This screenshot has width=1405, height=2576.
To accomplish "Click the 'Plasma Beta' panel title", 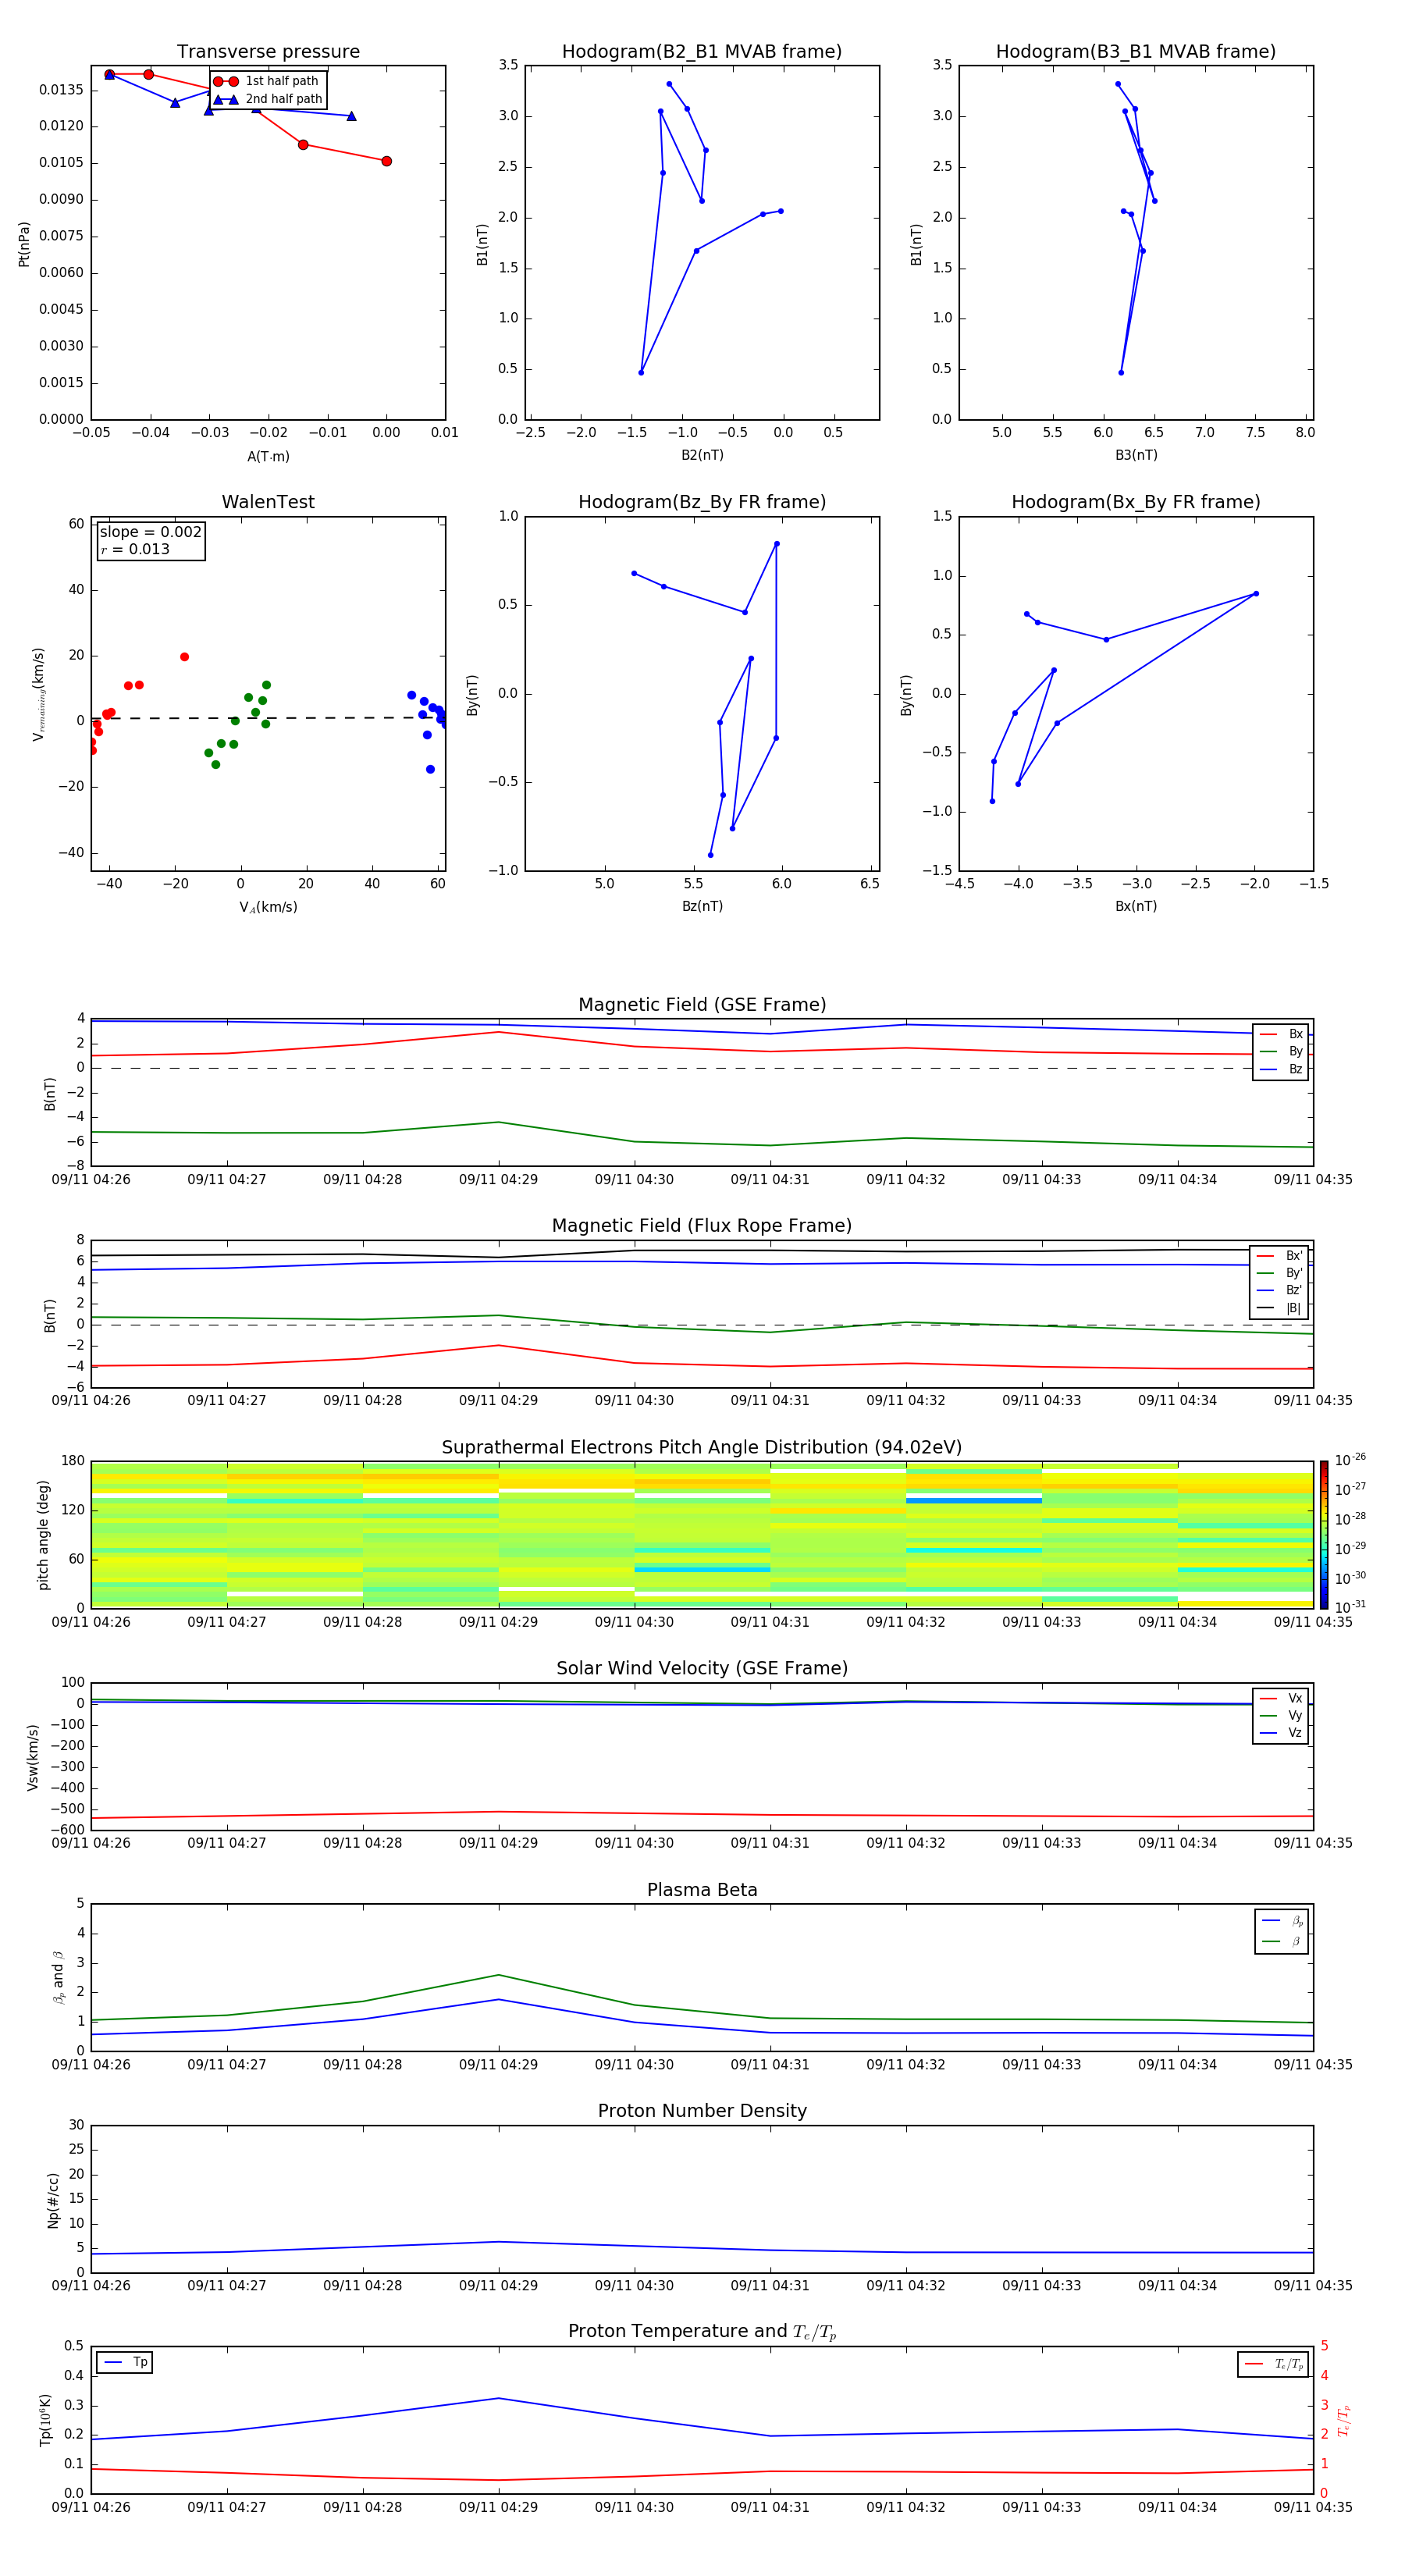I will 702,1890.
